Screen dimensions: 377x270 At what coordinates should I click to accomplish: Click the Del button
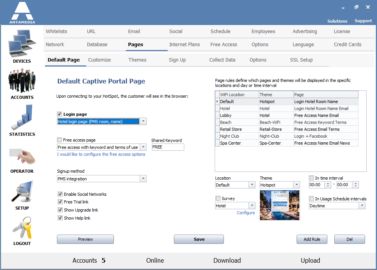[x=350, y=239]
